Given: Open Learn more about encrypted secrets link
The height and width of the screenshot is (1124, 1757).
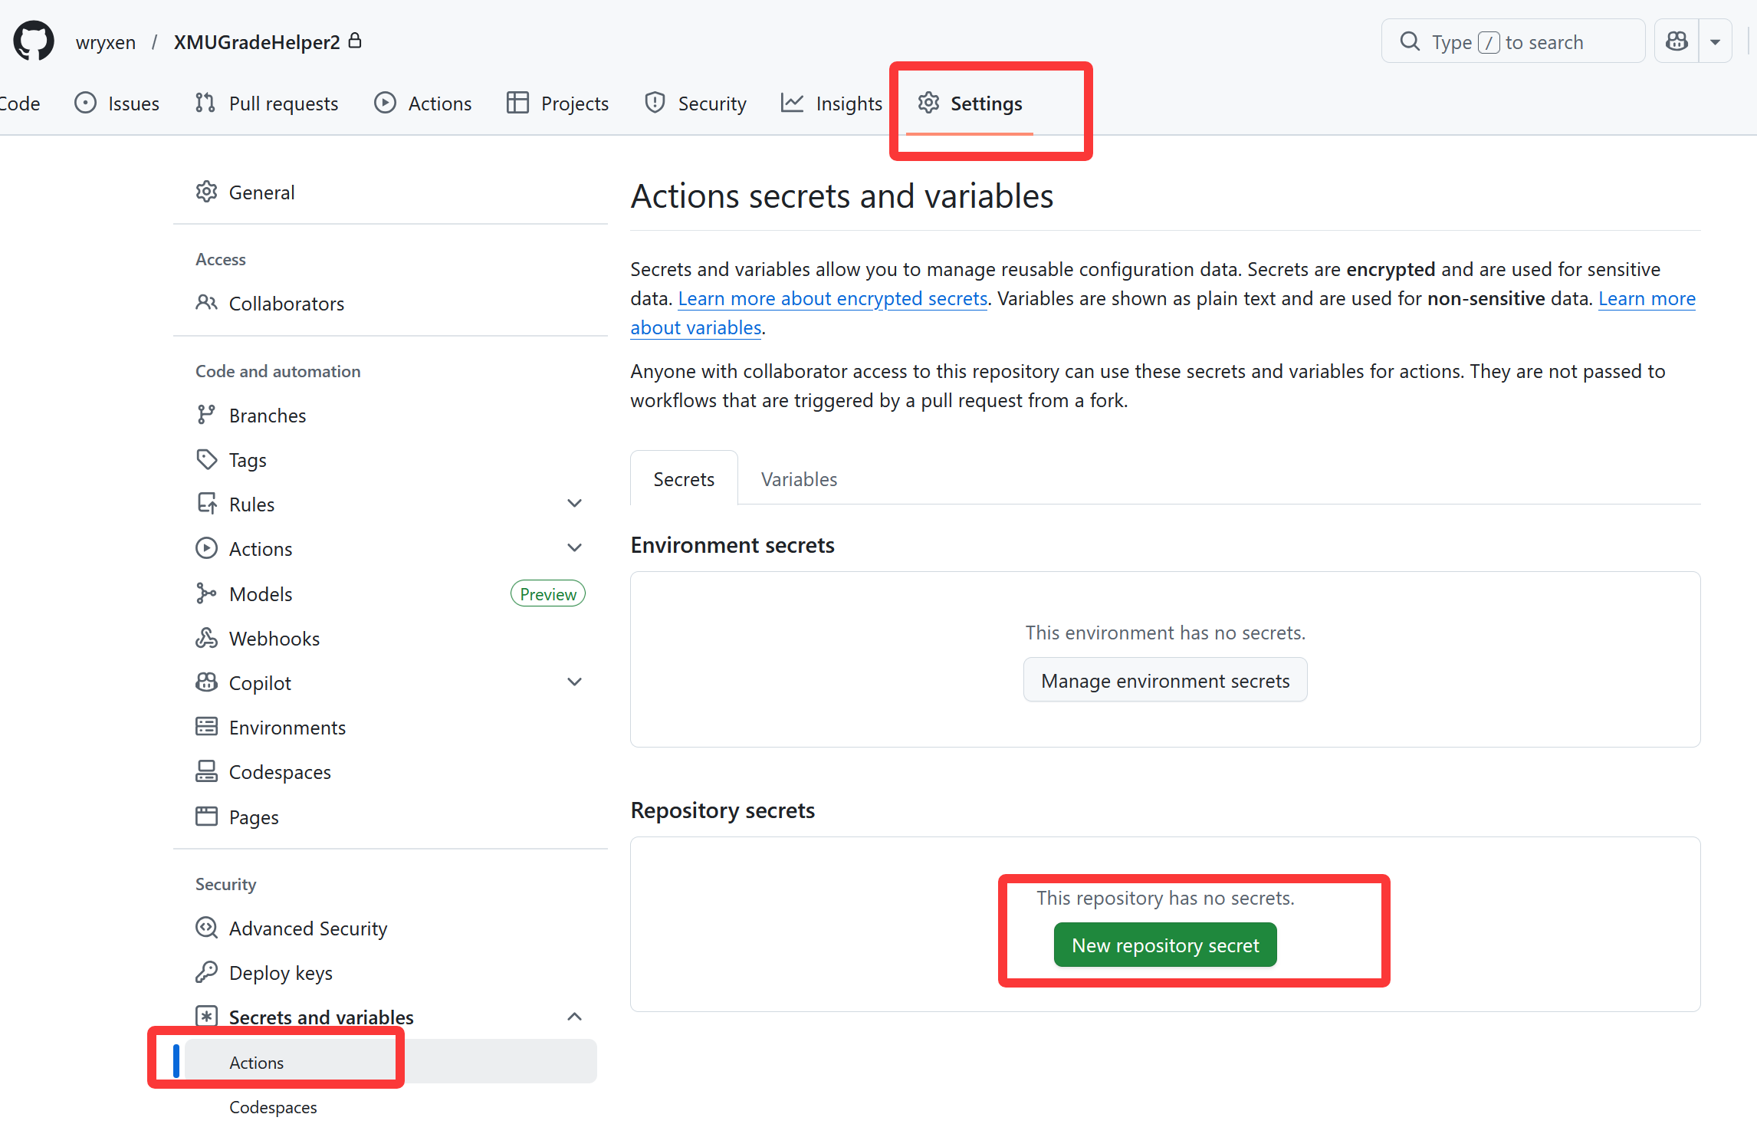Looking at the screenshot, I should (833, 298).
